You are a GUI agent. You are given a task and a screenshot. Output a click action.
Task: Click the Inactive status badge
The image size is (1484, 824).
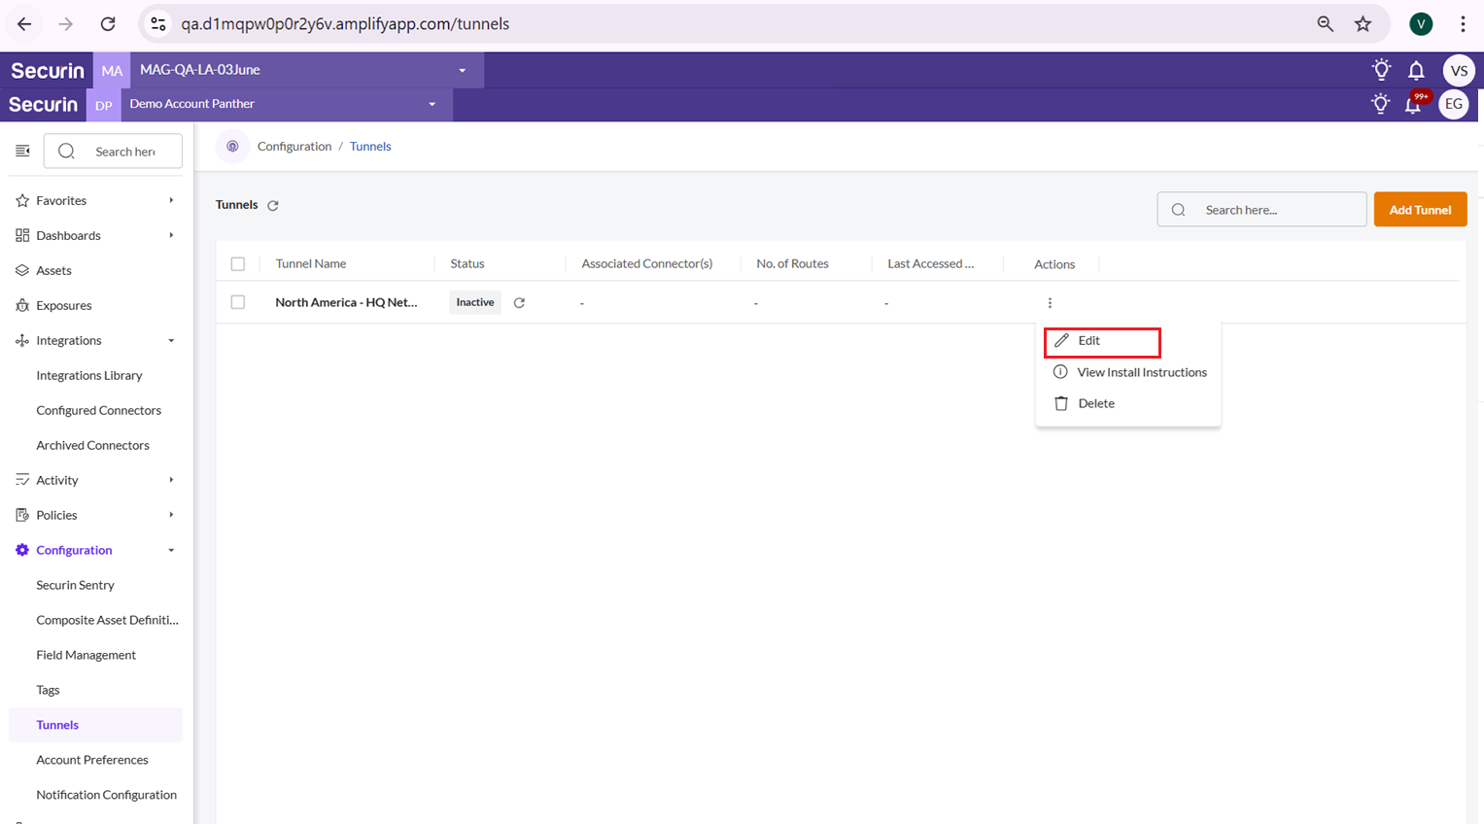(475, 302)
